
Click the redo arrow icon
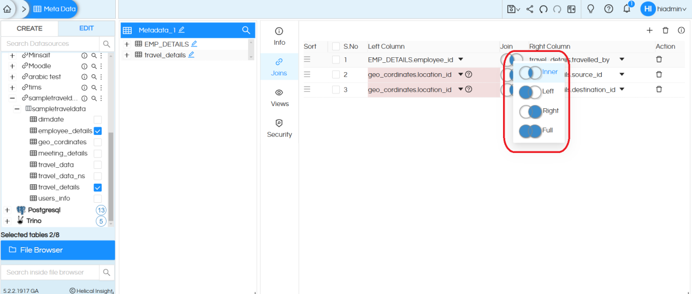[557, 9]
